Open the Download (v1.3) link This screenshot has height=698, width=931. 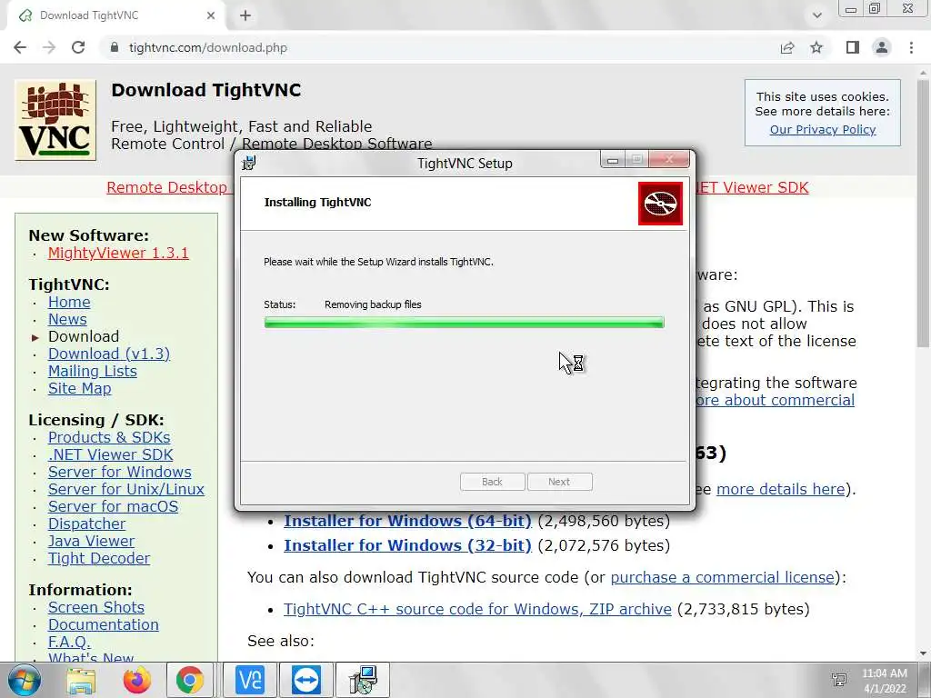pyautogui.click(x=109, y=354)
